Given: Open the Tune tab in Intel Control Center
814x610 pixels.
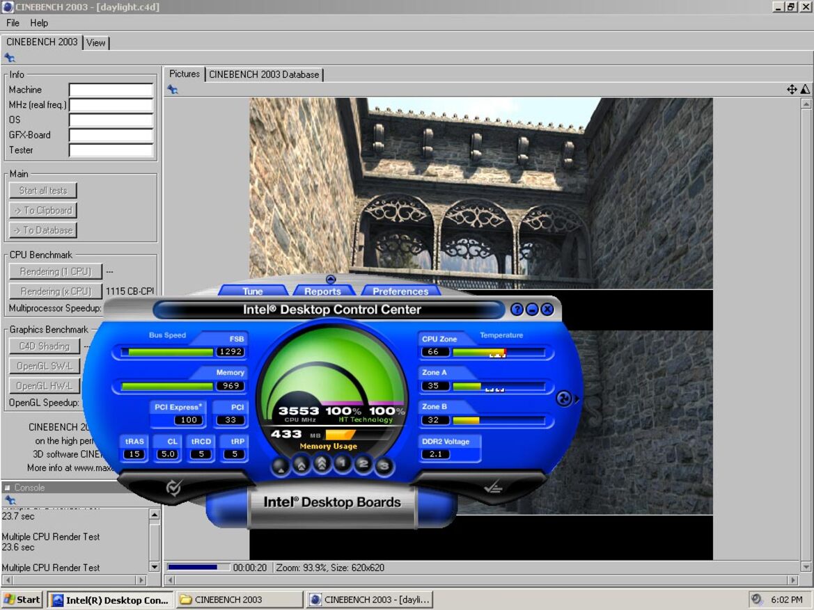Looking at the screenshot, I should tap(253, 291).
